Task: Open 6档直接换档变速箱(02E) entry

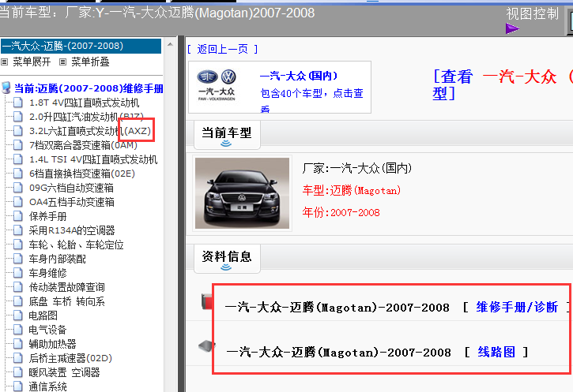Action: (82, 174)
